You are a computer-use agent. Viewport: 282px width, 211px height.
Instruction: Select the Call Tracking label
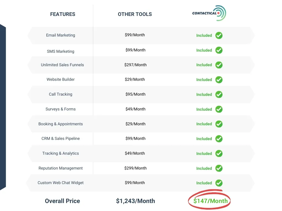(x=61, y=94)
